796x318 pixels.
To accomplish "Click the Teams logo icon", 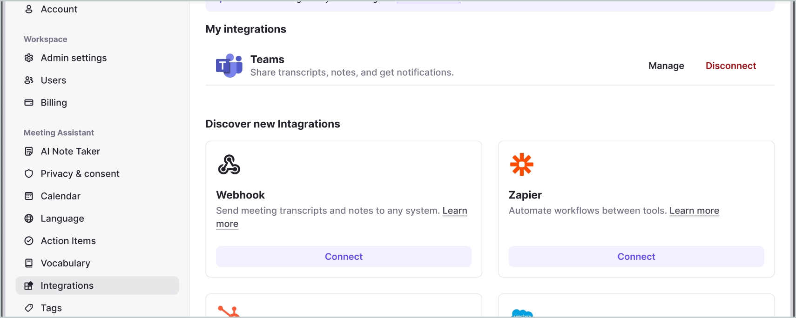I will point(229,66).
